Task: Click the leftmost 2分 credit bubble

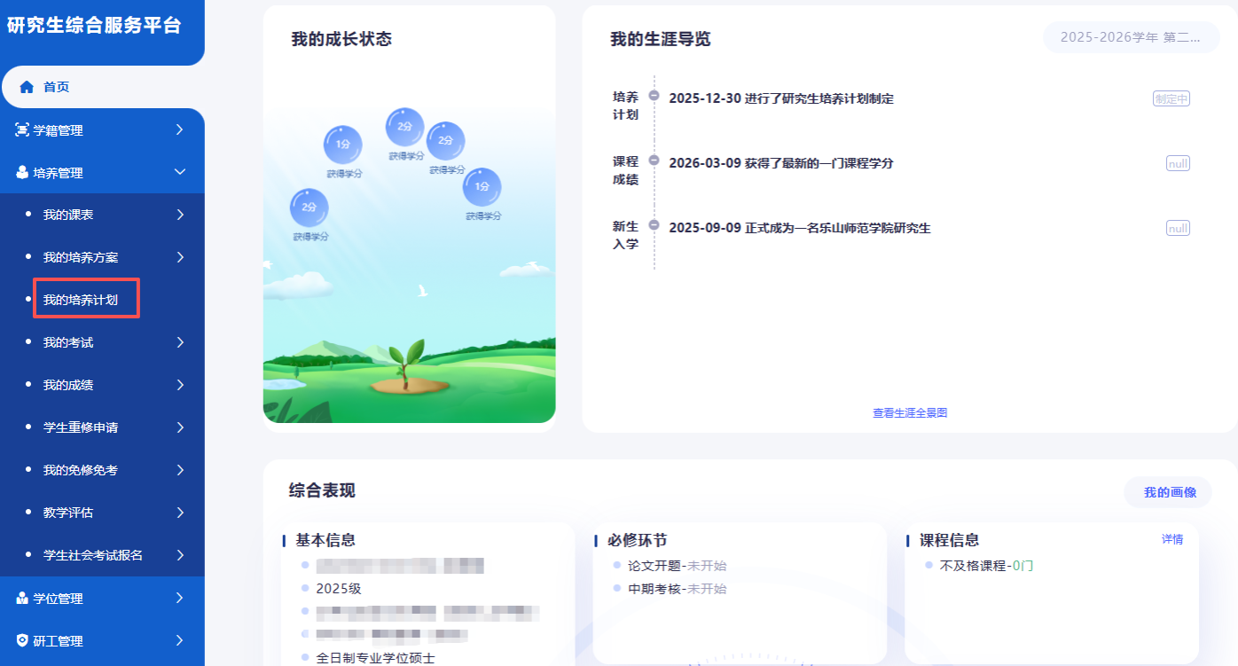Action: coord(309,208)
